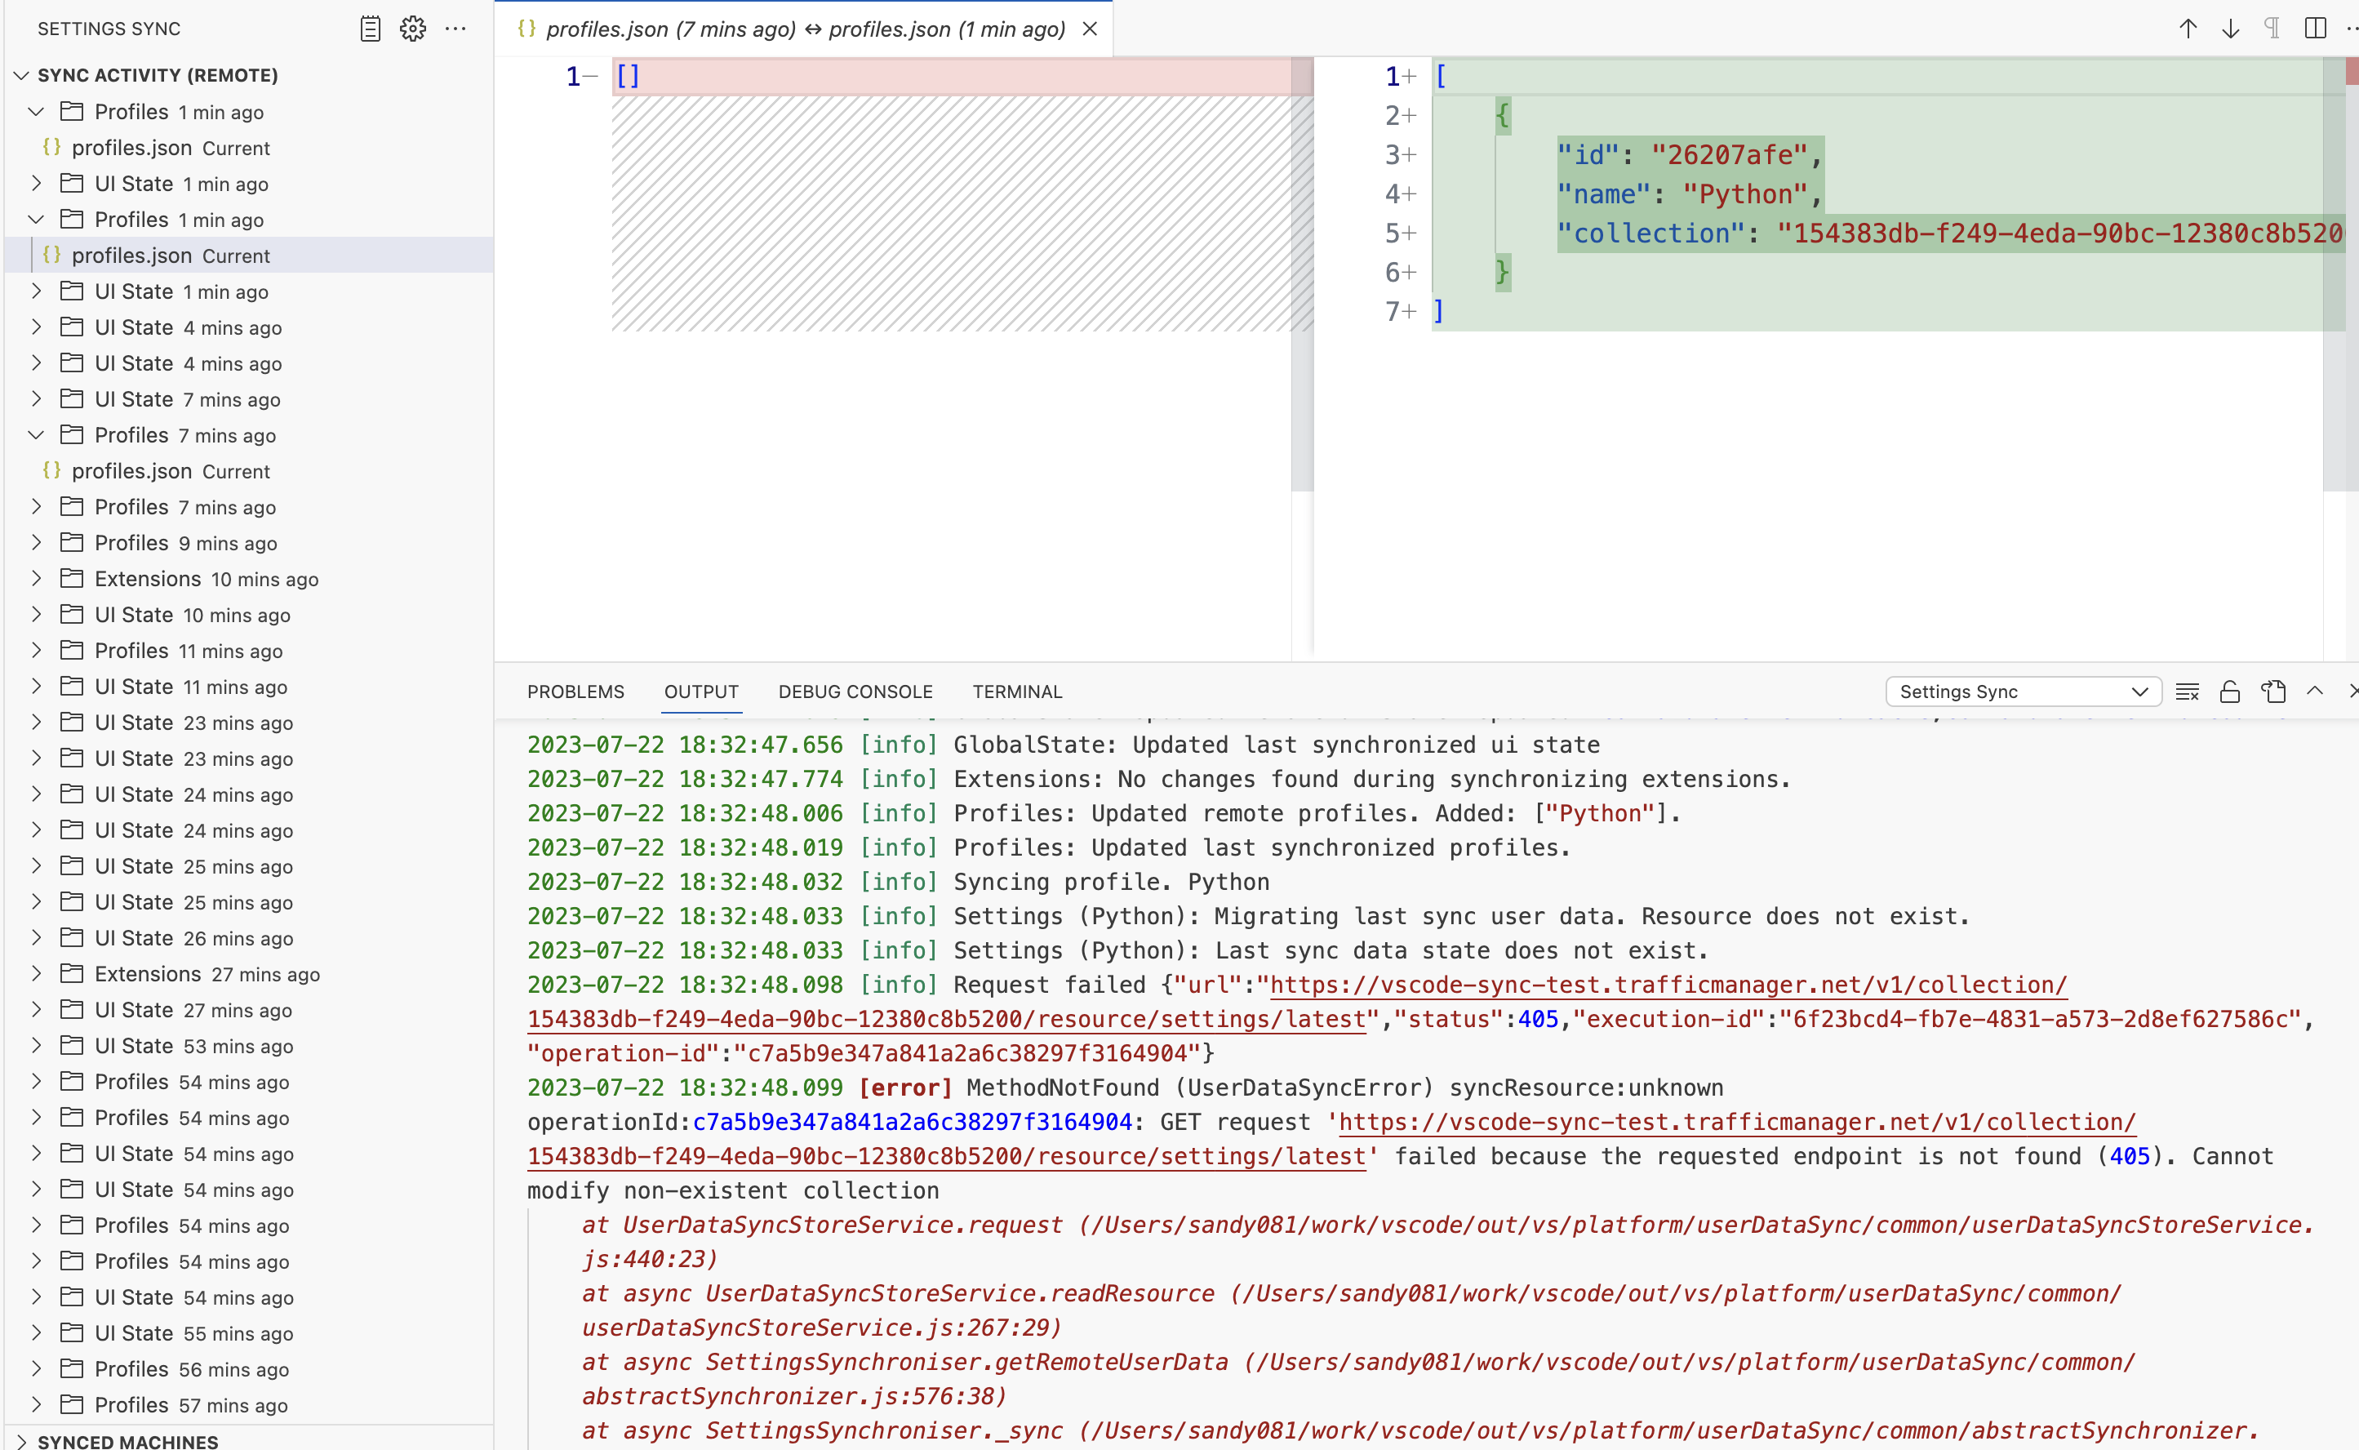This screenshot has width=2359, height=1450.
Task: Collapse the SYNC ACTIVITY (REMOTE) section
Action: (x=21, y=75)
